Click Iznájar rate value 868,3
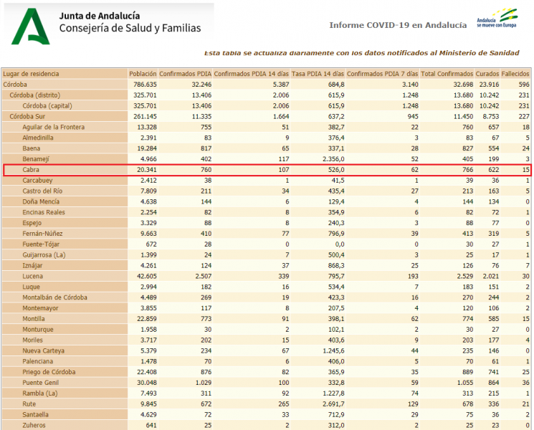534x430 pixels. point(336,266)
